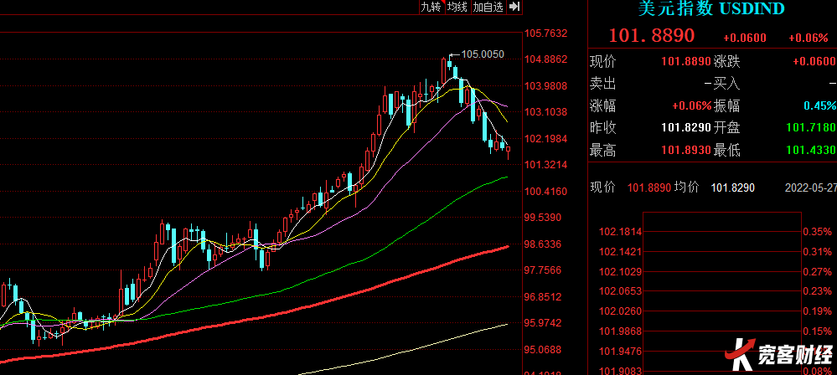Click the 102.1421 intraday axis label
The image size is (837, 375).
click(x=620, y=252)
